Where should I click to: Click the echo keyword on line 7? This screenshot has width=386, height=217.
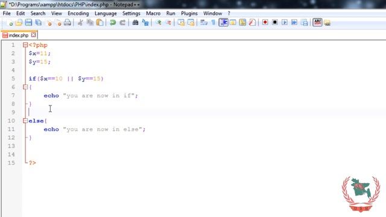point(51,95)
